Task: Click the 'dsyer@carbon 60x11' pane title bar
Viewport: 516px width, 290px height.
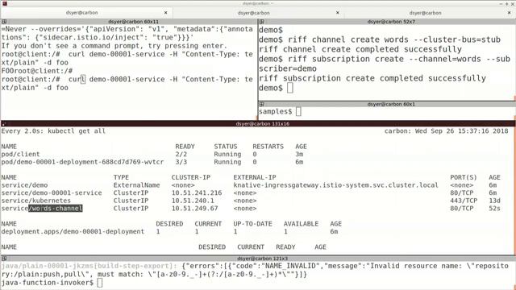Action: coord(129,22)
